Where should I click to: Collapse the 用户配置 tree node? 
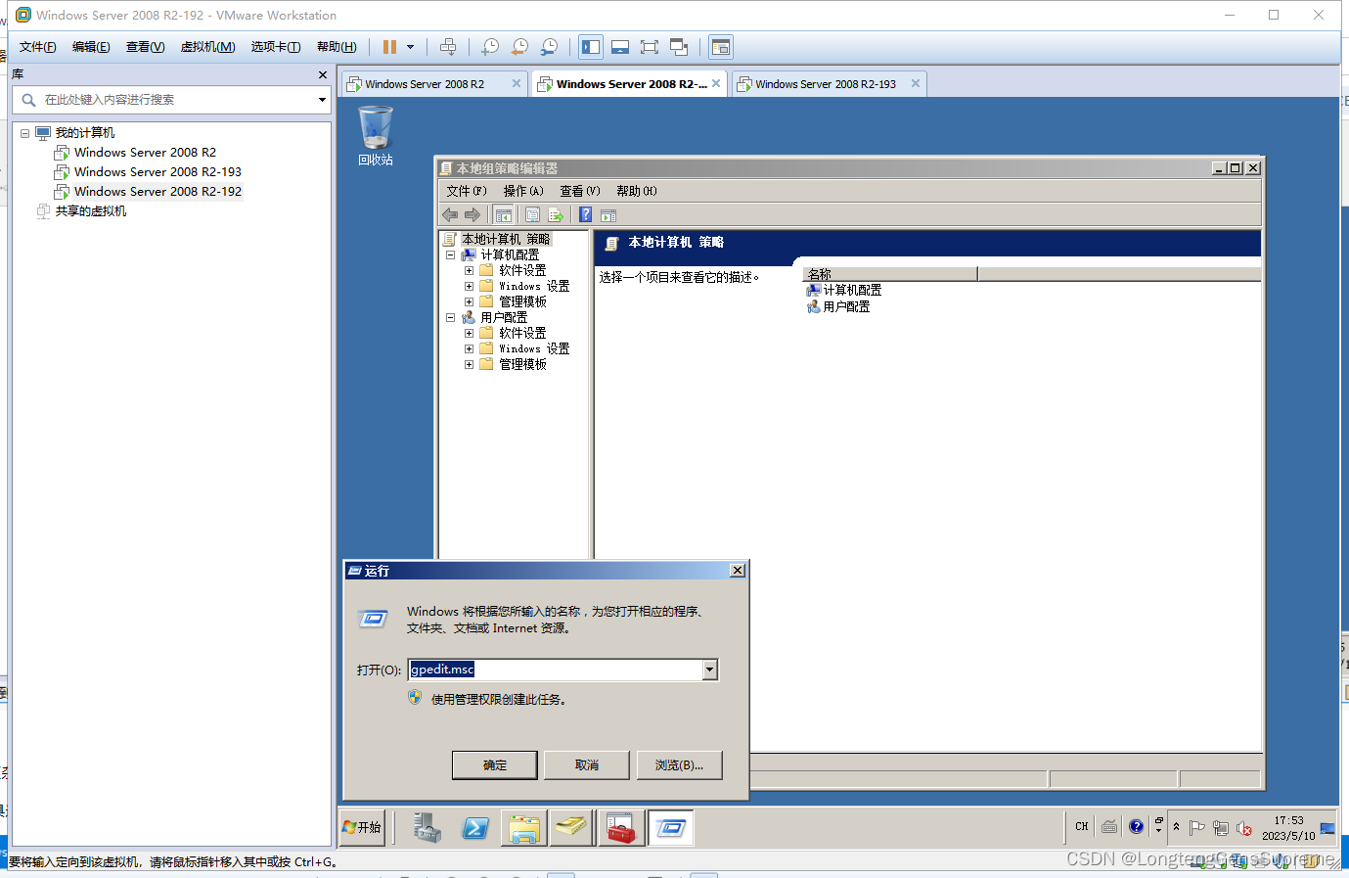pos(451,317)
